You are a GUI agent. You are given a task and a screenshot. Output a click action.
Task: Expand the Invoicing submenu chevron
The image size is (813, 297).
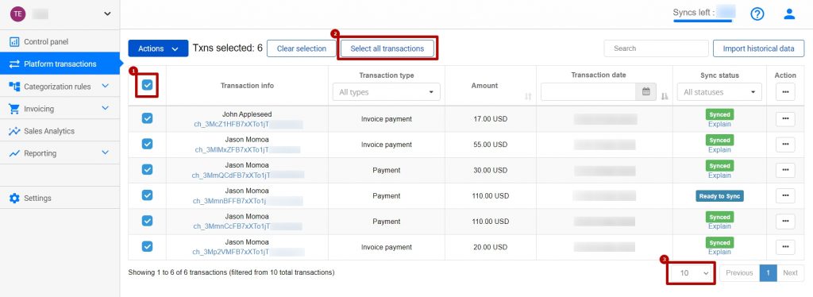tap(106, 108)
